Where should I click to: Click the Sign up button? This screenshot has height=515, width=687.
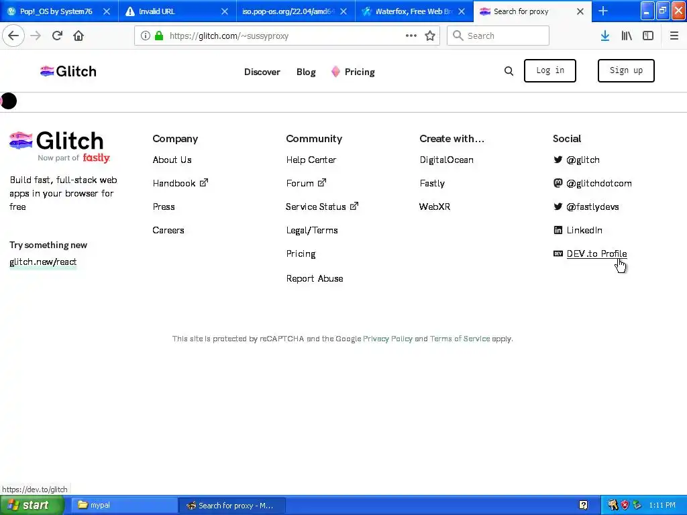pyautogui.click(x=626, y=70)
